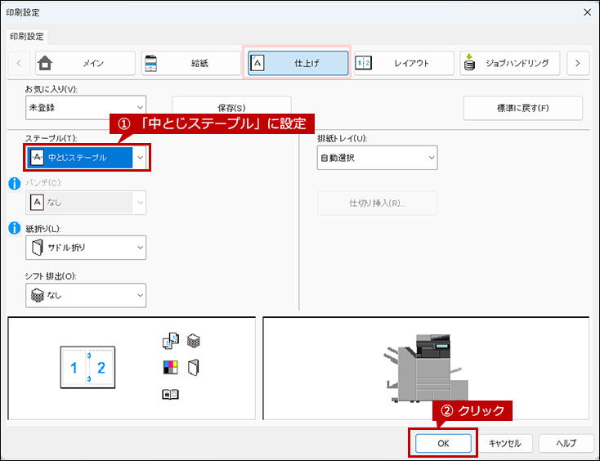The height and width of the screenshot is (461, 600).
Task: Click the duplex pages icon in preview
Action: (170, 341)
